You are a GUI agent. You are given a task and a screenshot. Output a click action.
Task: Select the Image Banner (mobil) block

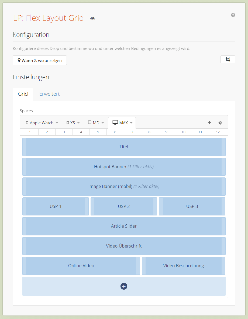click(124, 187)
